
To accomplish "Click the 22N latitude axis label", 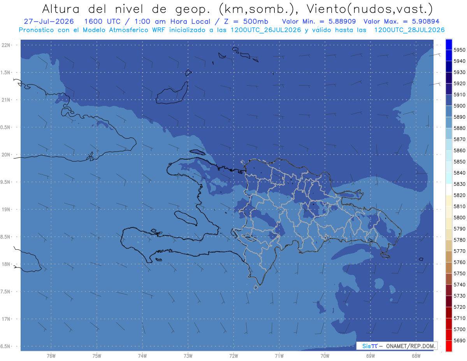I will pyautogui.click(x=6, y=45).
